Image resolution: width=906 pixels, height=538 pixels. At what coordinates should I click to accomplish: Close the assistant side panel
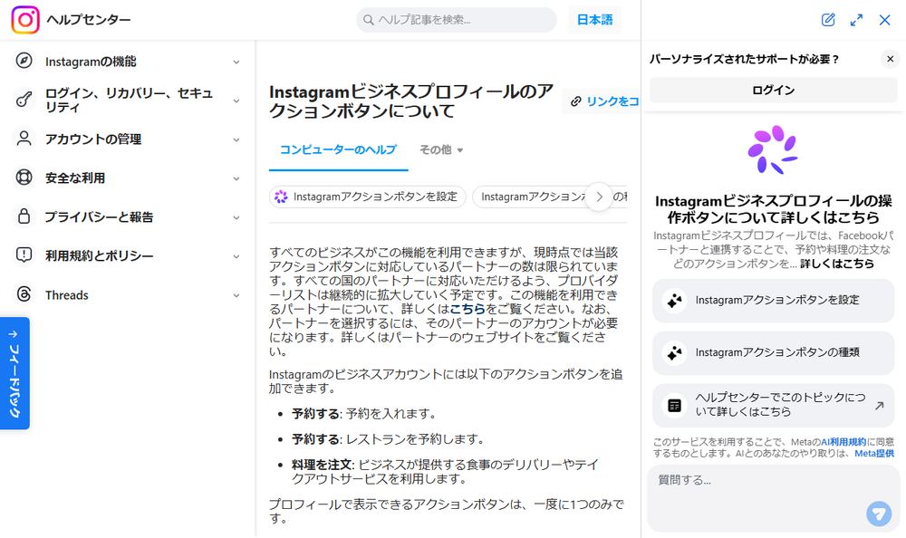[884, 20]
